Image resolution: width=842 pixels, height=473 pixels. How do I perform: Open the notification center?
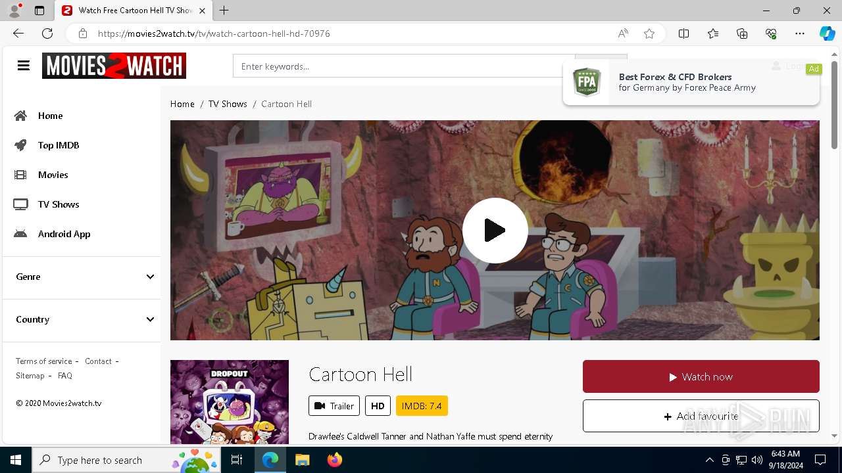click(820, 460)
